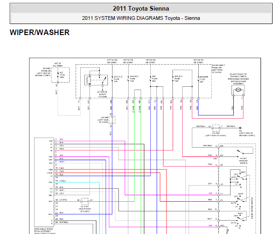Click the junction connector between WHT/BLK wires
279x234 pixels.
216,128
